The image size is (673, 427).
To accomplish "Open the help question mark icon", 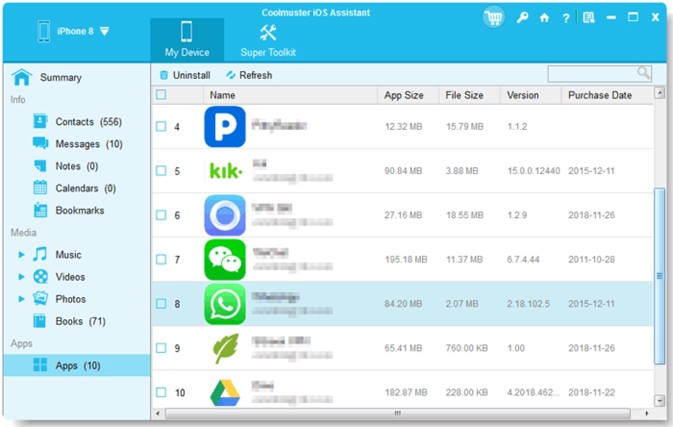I will coord(566,18).
